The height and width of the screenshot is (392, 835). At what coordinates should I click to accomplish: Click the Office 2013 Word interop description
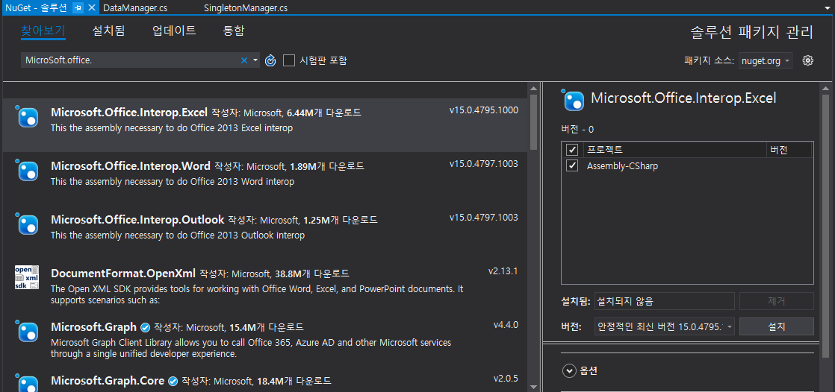click(173, 182)
